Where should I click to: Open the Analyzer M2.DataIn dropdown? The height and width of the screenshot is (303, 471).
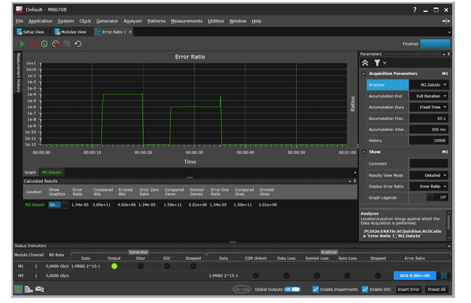pos(429,85)
